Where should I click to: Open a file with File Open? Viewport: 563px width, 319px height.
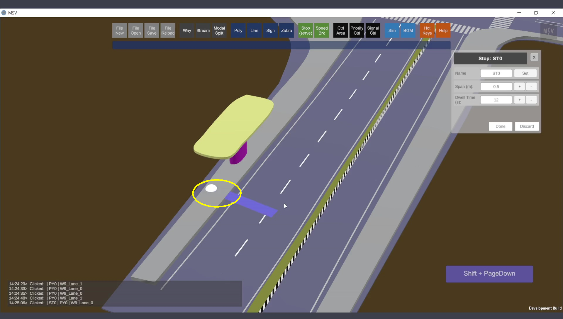click(x=135, y=30)
